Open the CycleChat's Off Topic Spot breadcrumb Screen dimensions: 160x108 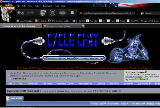[x=67, y=76]
